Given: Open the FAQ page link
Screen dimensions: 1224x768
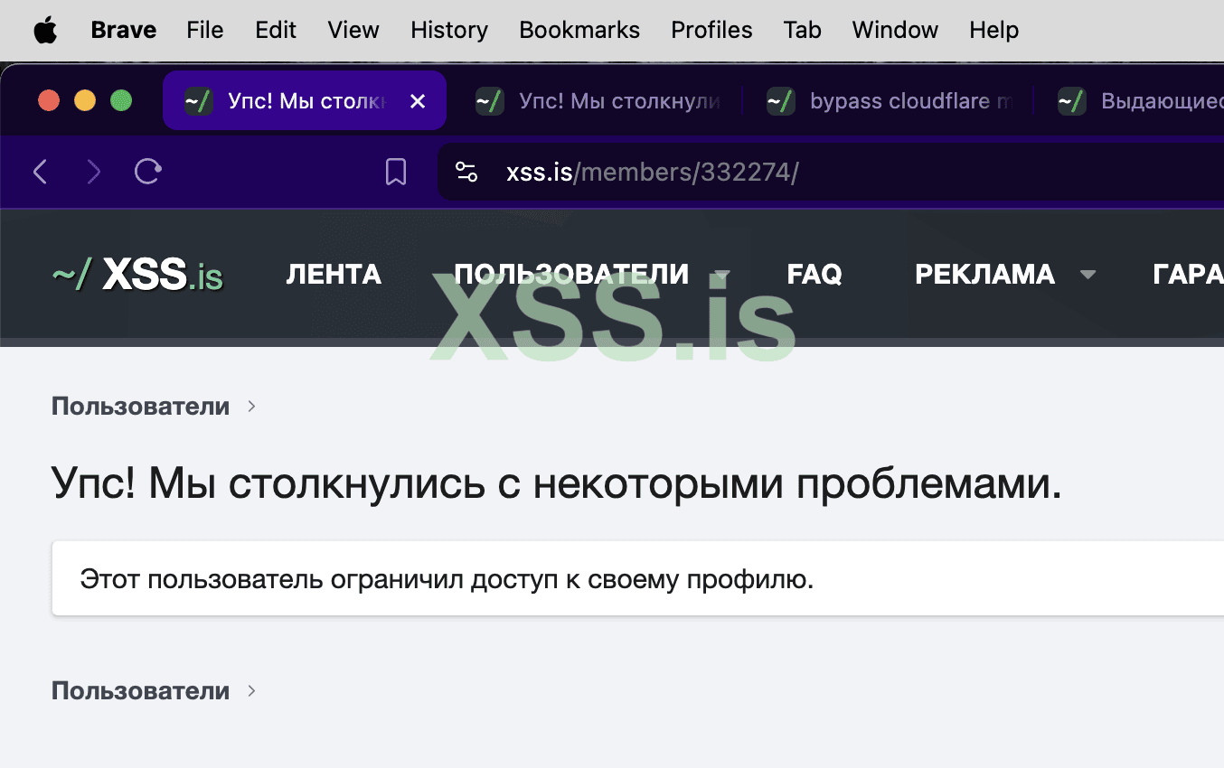Looking at the screenshot, I should click(814, 274).
